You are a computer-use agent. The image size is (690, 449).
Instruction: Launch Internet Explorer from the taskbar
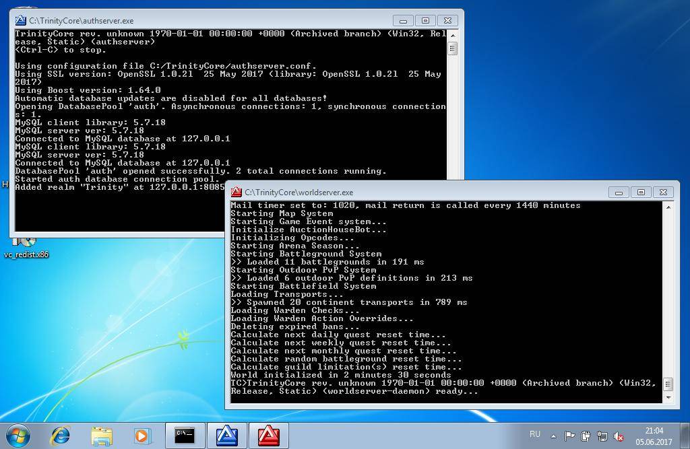pos(60,436)
